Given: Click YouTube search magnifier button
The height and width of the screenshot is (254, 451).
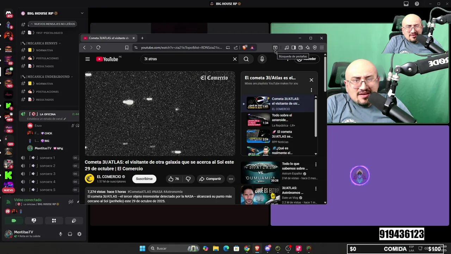Looking at the screenshot, I should pyautogui.click(x=246, y=59).
